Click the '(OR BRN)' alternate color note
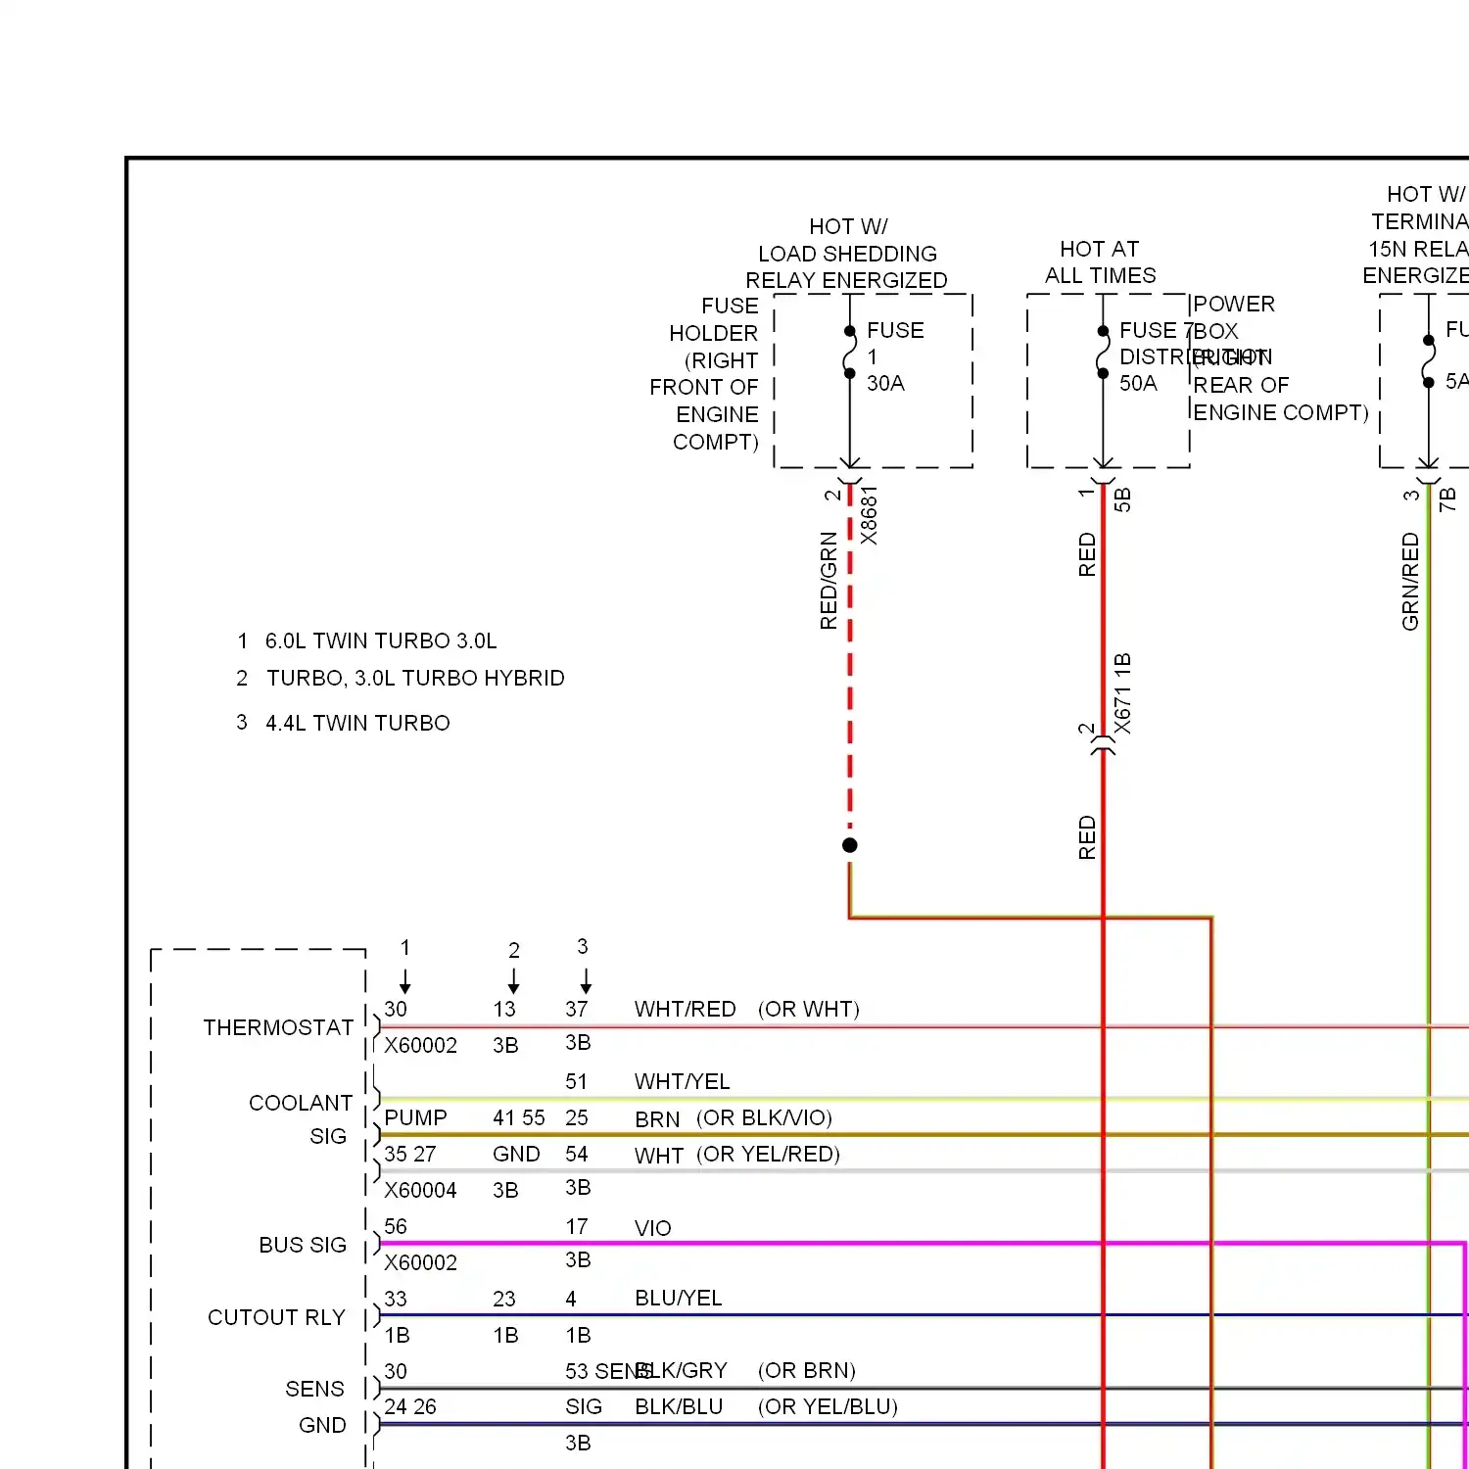The width and height of the screenshot is (1469, 1469). [x=807, y=1370]
